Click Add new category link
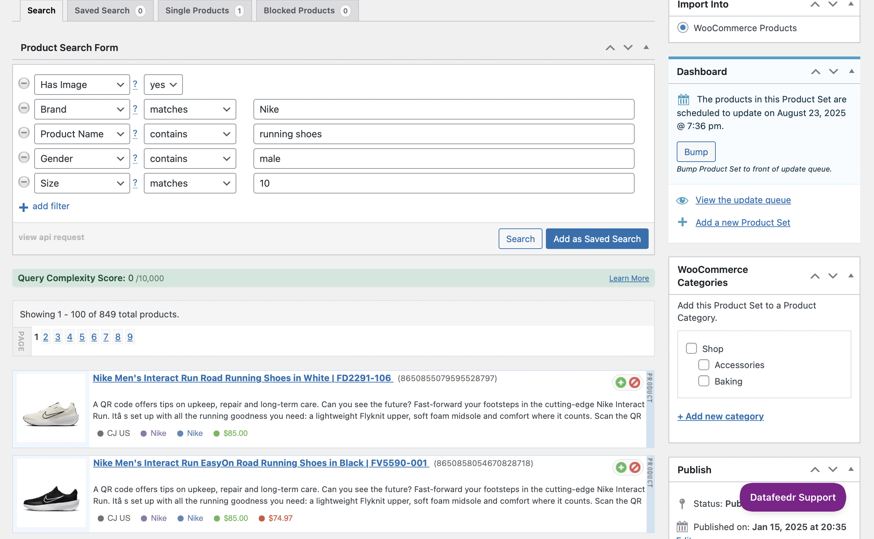 pyautogui.click(x=720, y=416)
